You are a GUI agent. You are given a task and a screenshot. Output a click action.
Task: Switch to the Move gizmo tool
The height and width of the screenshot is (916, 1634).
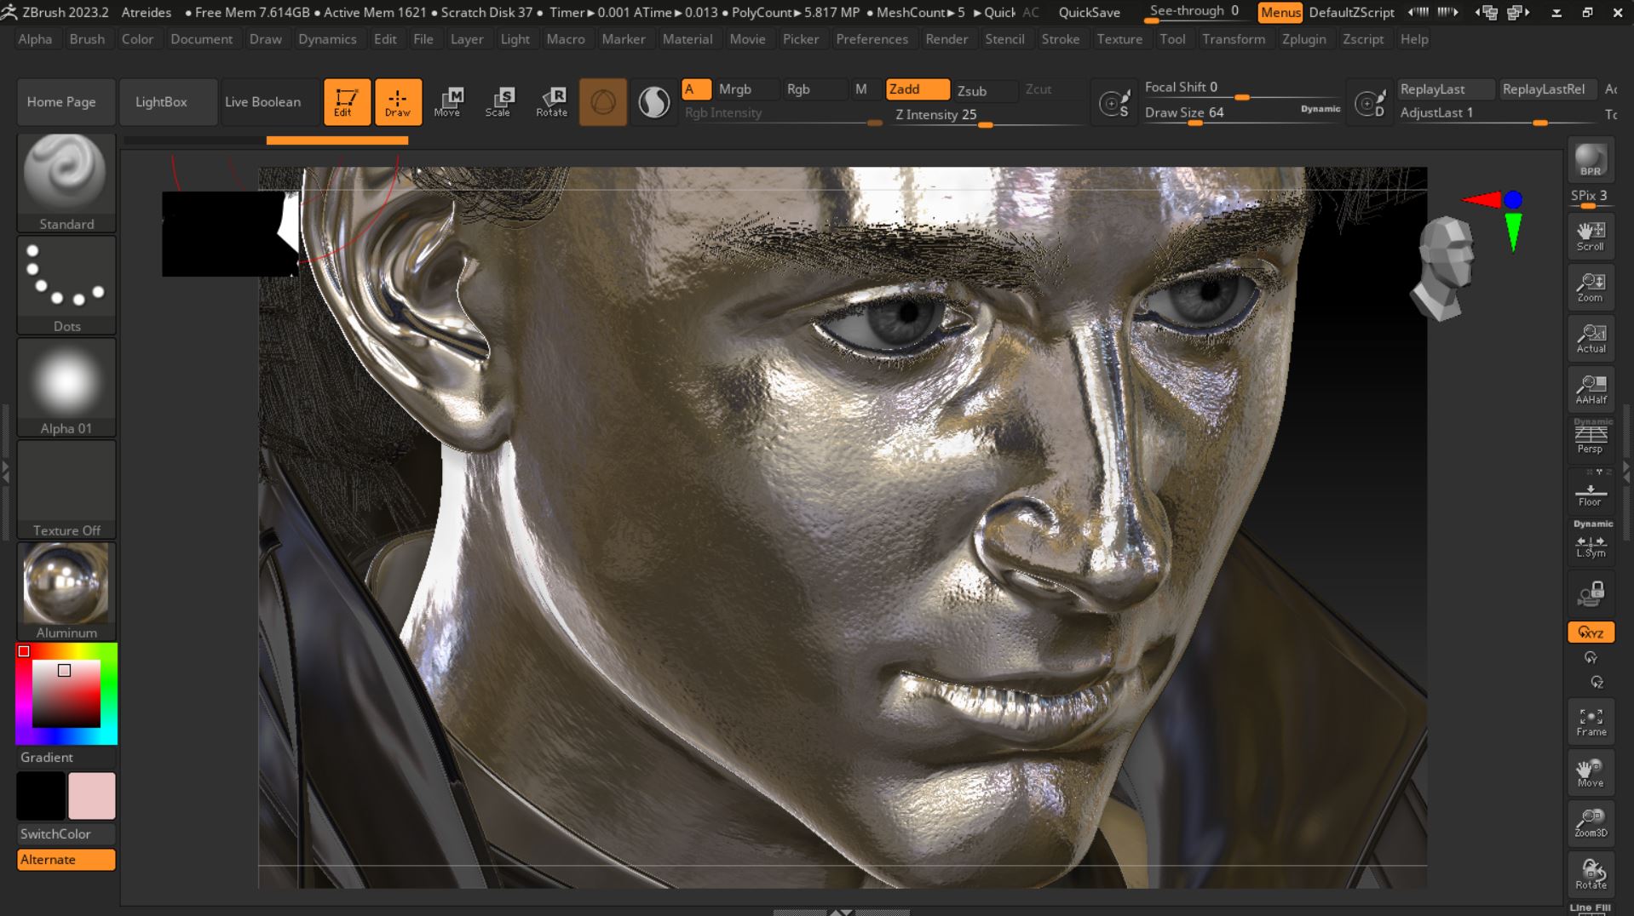447,102
